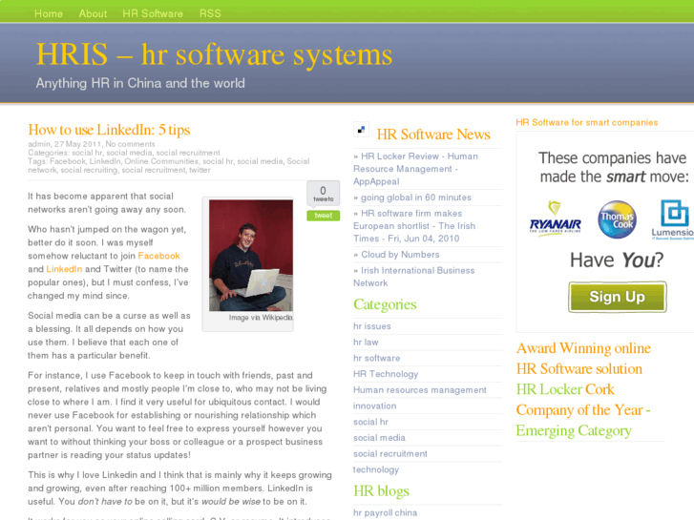
Task: Click the twitter tag in post meta
Action: click(200, 170)
